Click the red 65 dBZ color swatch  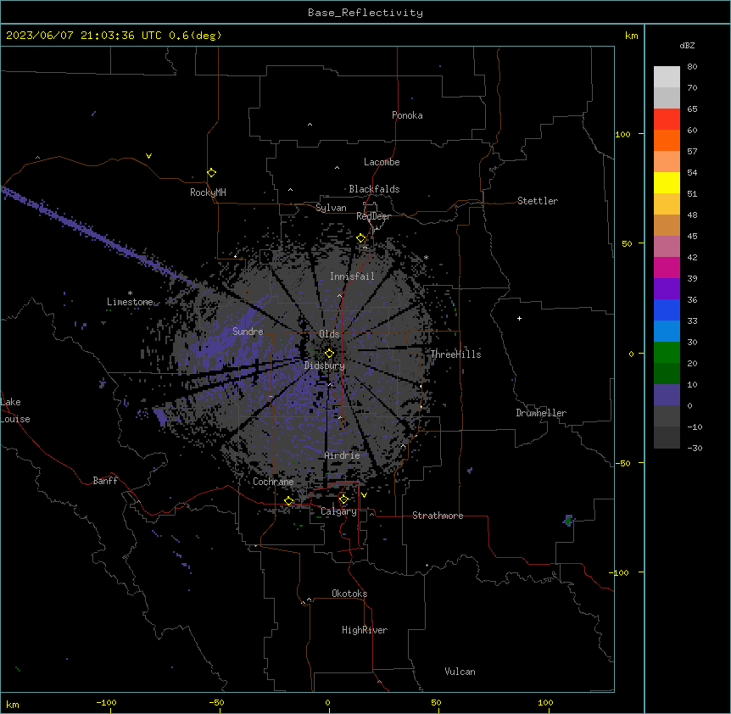coord(667,119)
